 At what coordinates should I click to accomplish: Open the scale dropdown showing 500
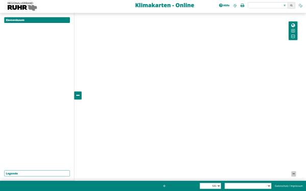pyautogui.click(x=210, y=186)
